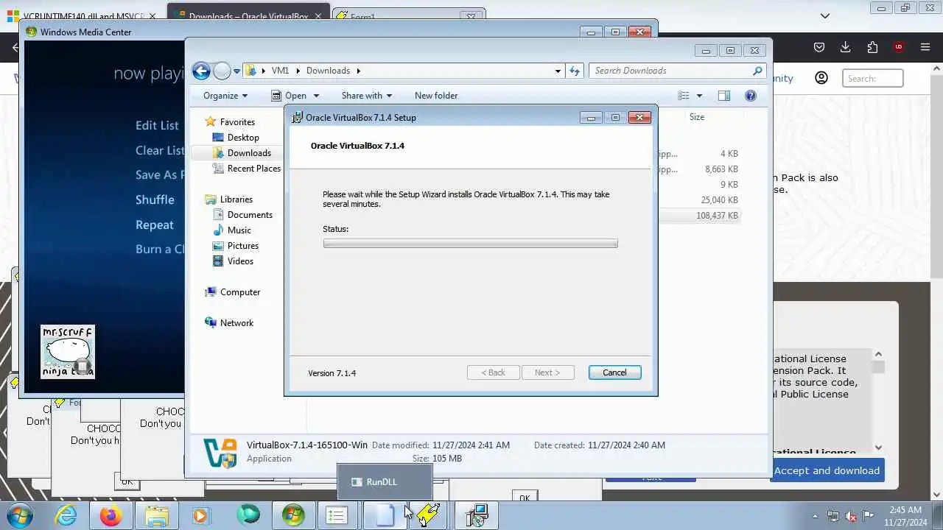Open Firefox downloads arrow icon
Image resolution: width=943 pixels, height=530 pixels.
845,47
